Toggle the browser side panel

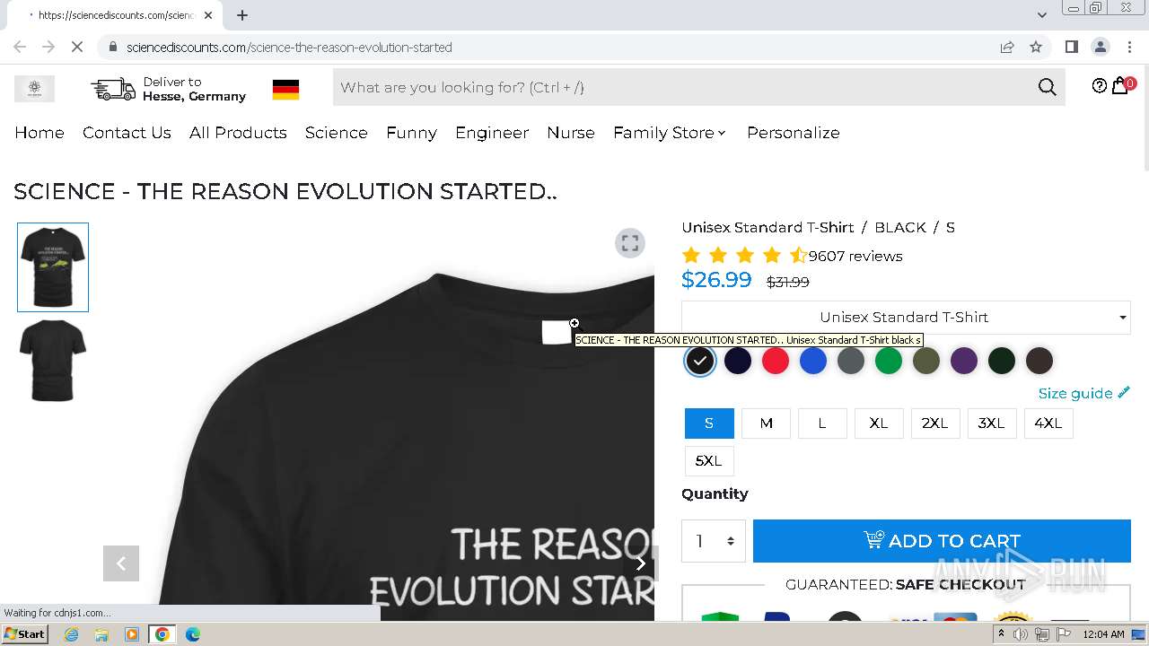[x=1071, y=47]
